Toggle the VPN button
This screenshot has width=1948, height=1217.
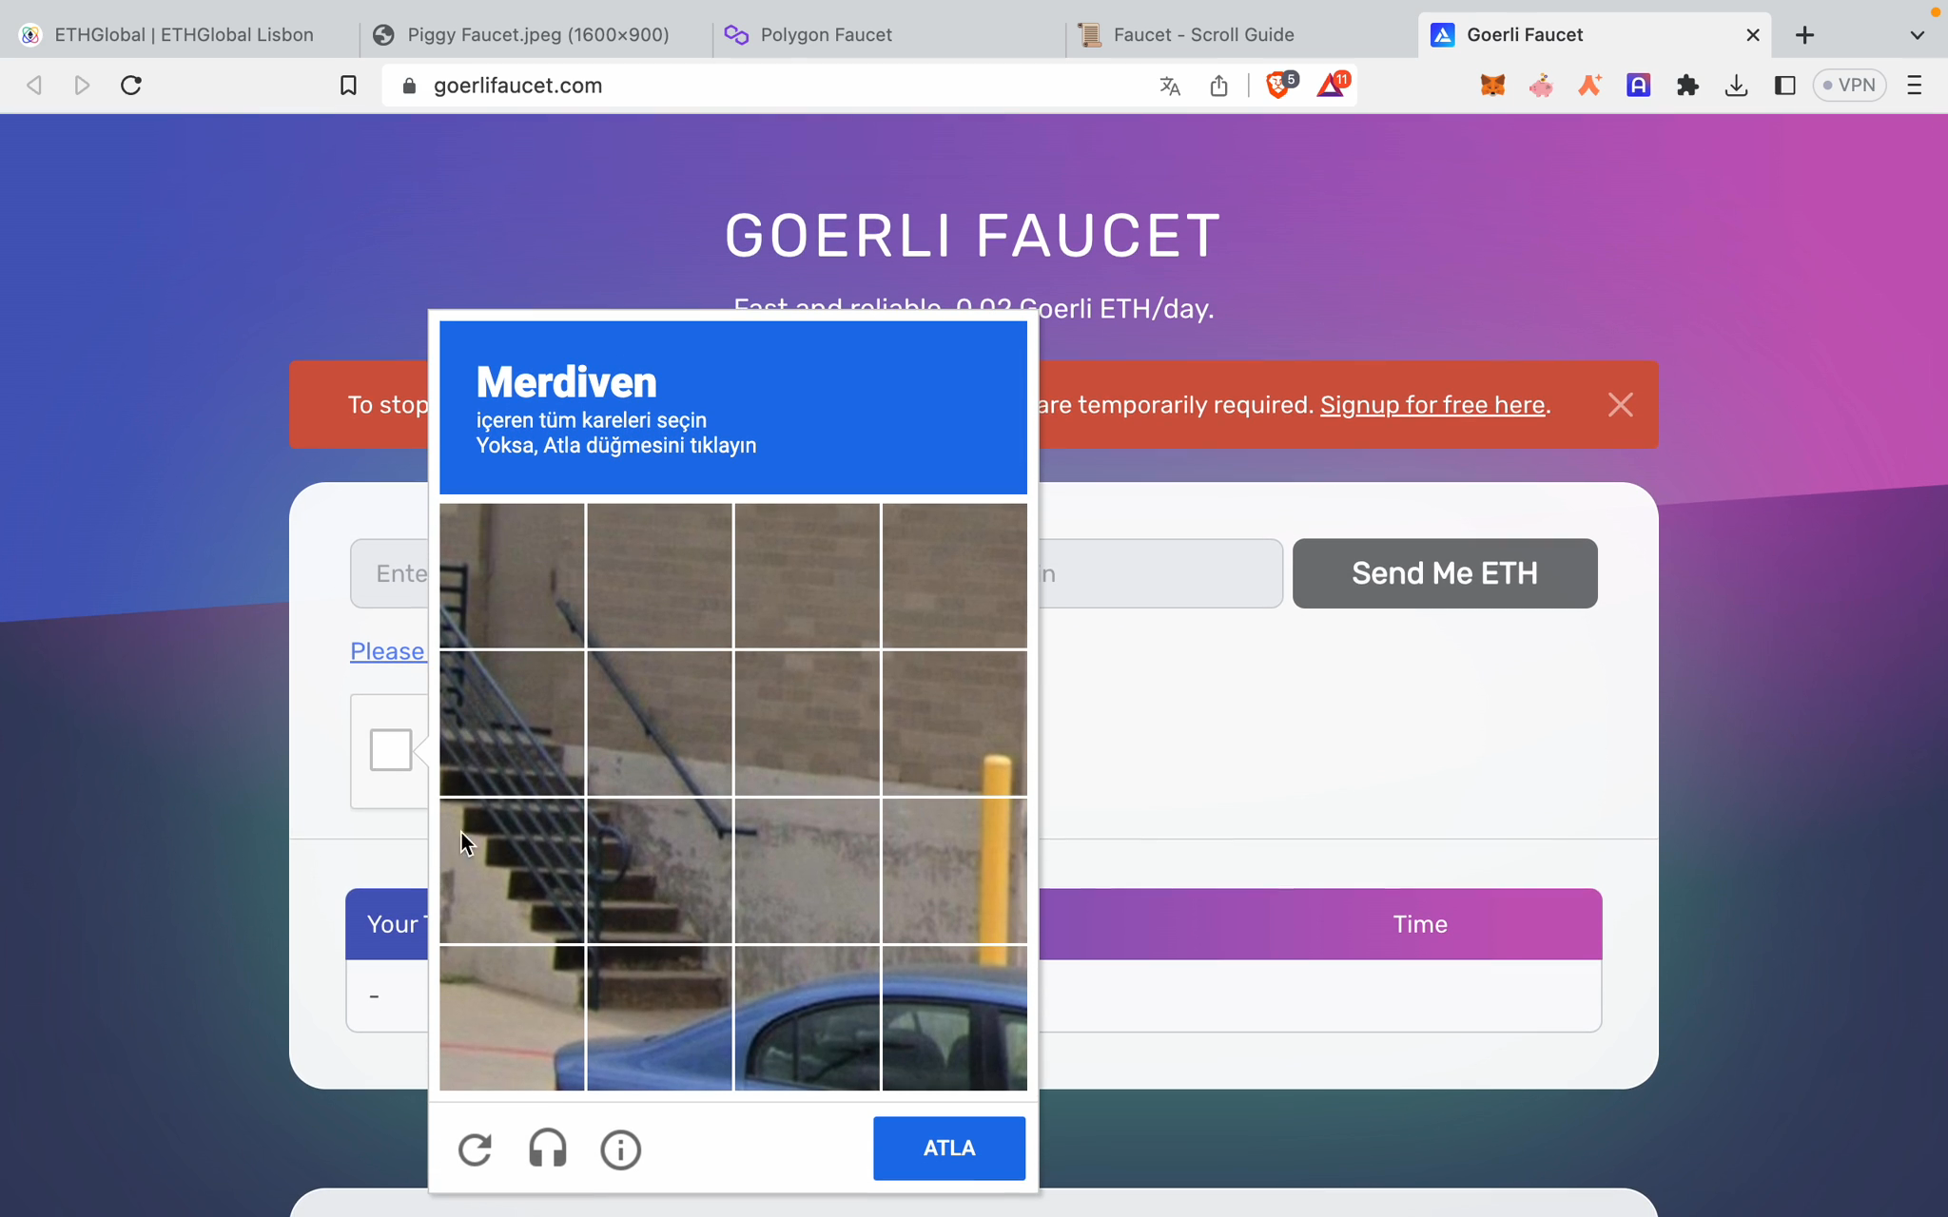(1849, 86)
